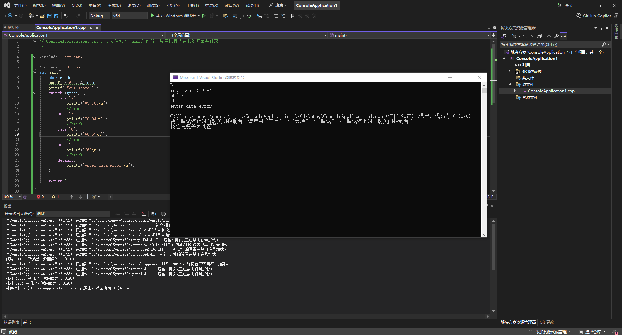The image size is (622, 335).
Task: Click the debug console vertical scrollbar
Action: coord(484,160)
